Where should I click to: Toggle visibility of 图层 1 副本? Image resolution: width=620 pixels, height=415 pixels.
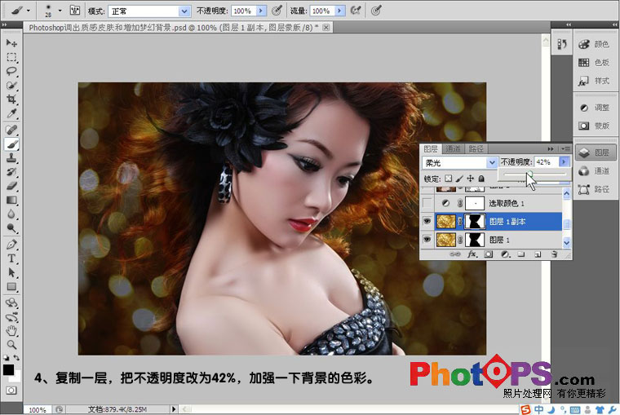click(427, 221)
